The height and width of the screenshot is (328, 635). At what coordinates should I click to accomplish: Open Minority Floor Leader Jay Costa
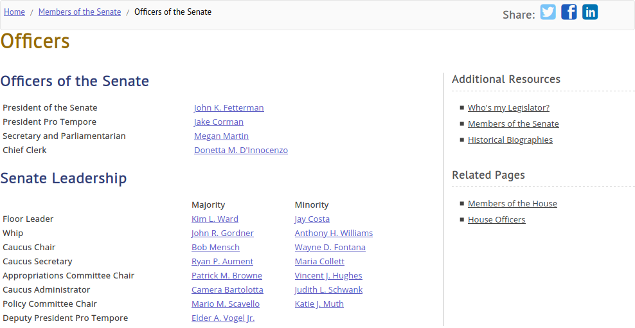pos(312,219)
